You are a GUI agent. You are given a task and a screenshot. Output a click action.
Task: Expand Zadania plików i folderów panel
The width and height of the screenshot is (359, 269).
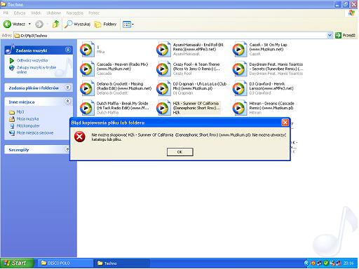67,88
